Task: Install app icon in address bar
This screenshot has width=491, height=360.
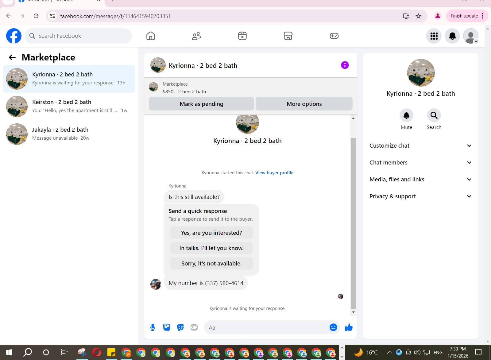Action: [x=406, y=16]
